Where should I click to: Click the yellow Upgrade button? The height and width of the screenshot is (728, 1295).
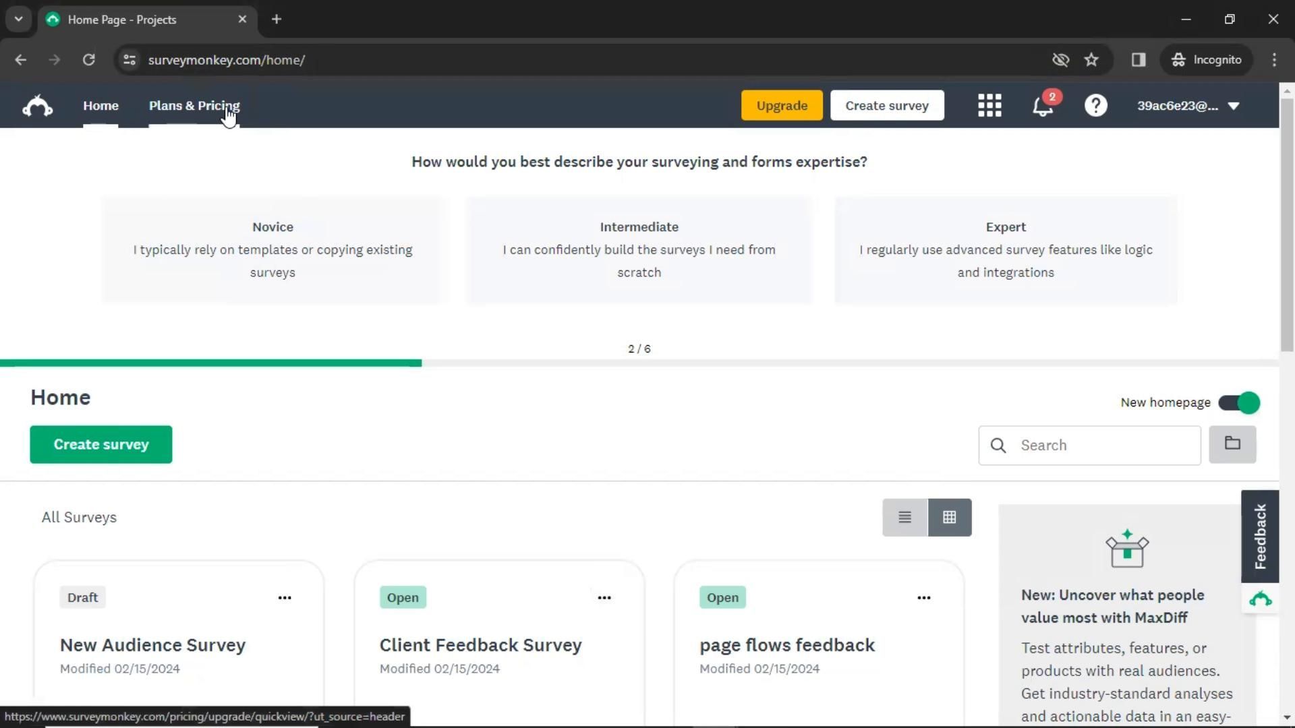pyautogui.click(x=782, y=106)
